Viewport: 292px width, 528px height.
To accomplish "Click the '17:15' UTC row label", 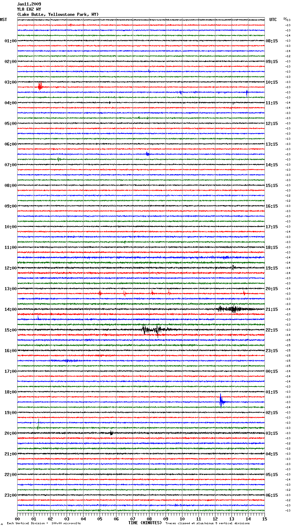I will point(272,227).
